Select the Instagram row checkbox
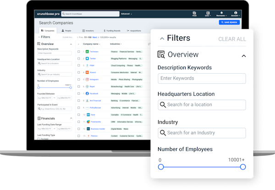Viewport: 275px width, 190px height. (x=78, y=80)
